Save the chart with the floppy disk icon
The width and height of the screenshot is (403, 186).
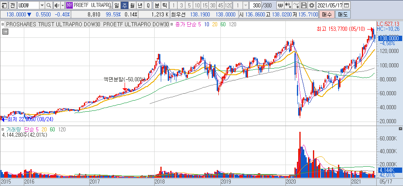[304, 5]
